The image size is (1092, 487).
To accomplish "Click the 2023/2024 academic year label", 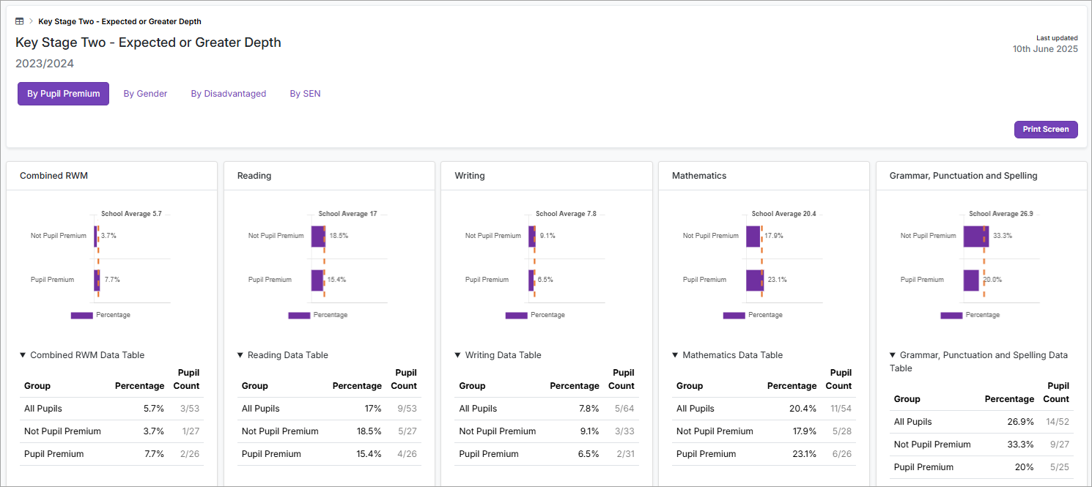I will point(45,64).
